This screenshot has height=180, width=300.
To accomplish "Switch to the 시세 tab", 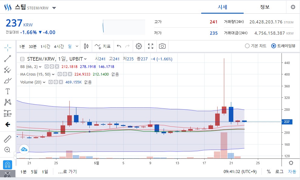I will tap(222, 7).
